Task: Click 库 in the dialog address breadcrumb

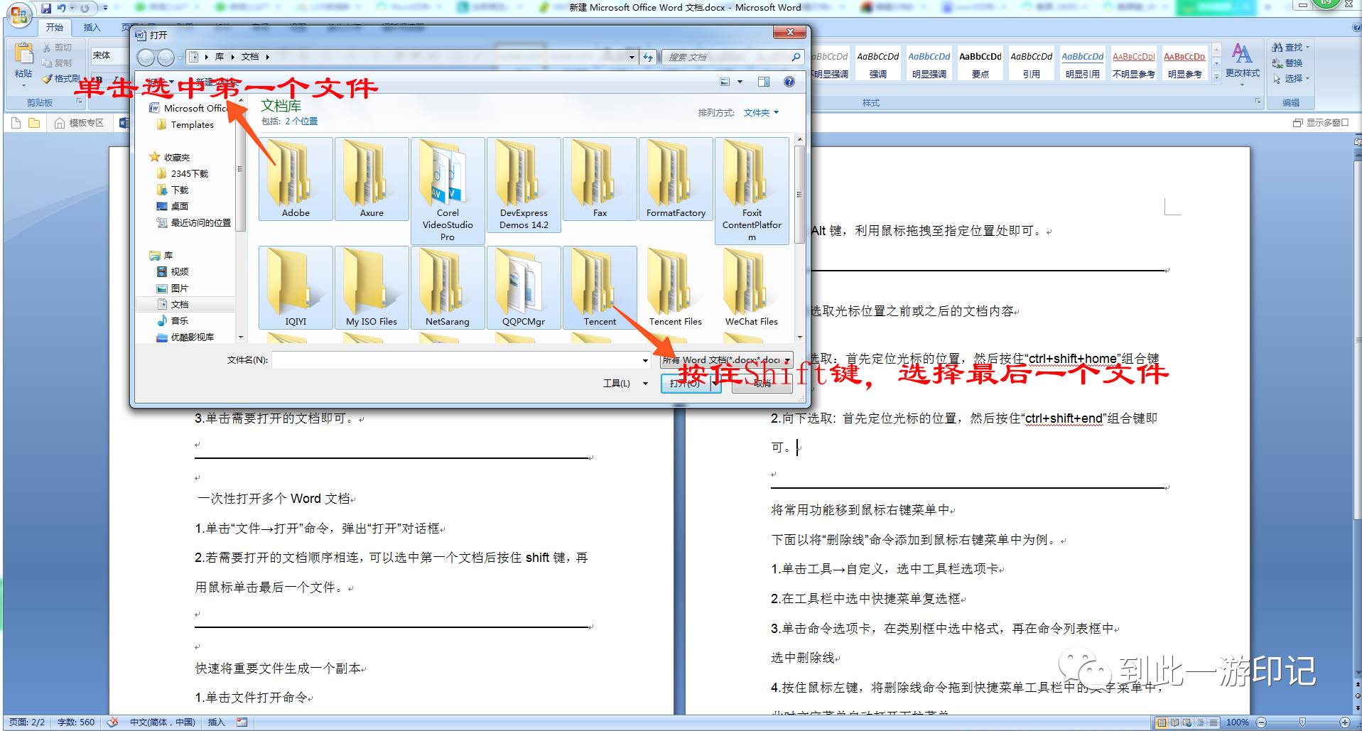Action: 220,57
